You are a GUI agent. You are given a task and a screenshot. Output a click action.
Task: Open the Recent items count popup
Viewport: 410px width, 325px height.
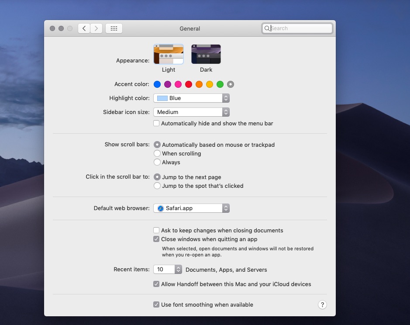[x=168, y=270]
